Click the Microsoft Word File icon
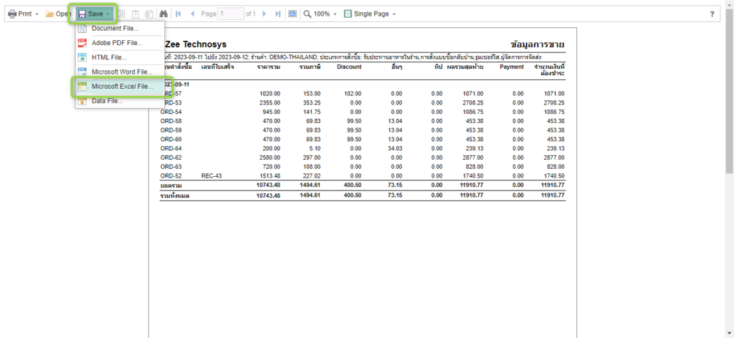 click(82, 72)
